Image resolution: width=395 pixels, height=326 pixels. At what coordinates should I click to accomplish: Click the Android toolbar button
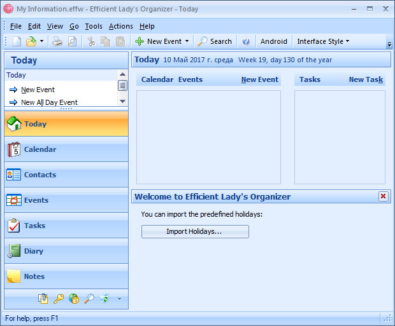click(274, 41)
